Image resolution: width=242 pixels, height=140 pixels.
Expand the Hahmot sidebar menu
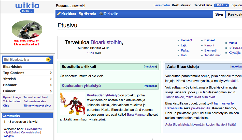tap(27, 85)
